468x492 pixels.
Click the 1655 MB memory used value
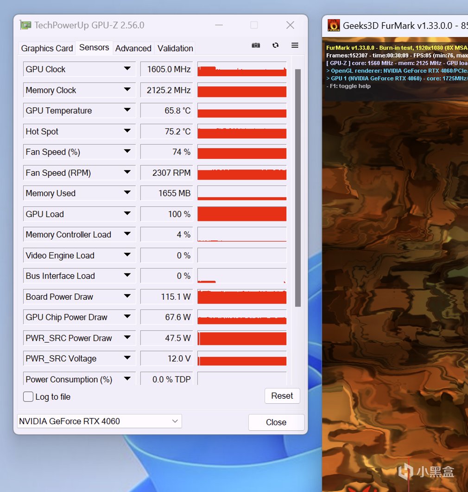coord(167,193)
